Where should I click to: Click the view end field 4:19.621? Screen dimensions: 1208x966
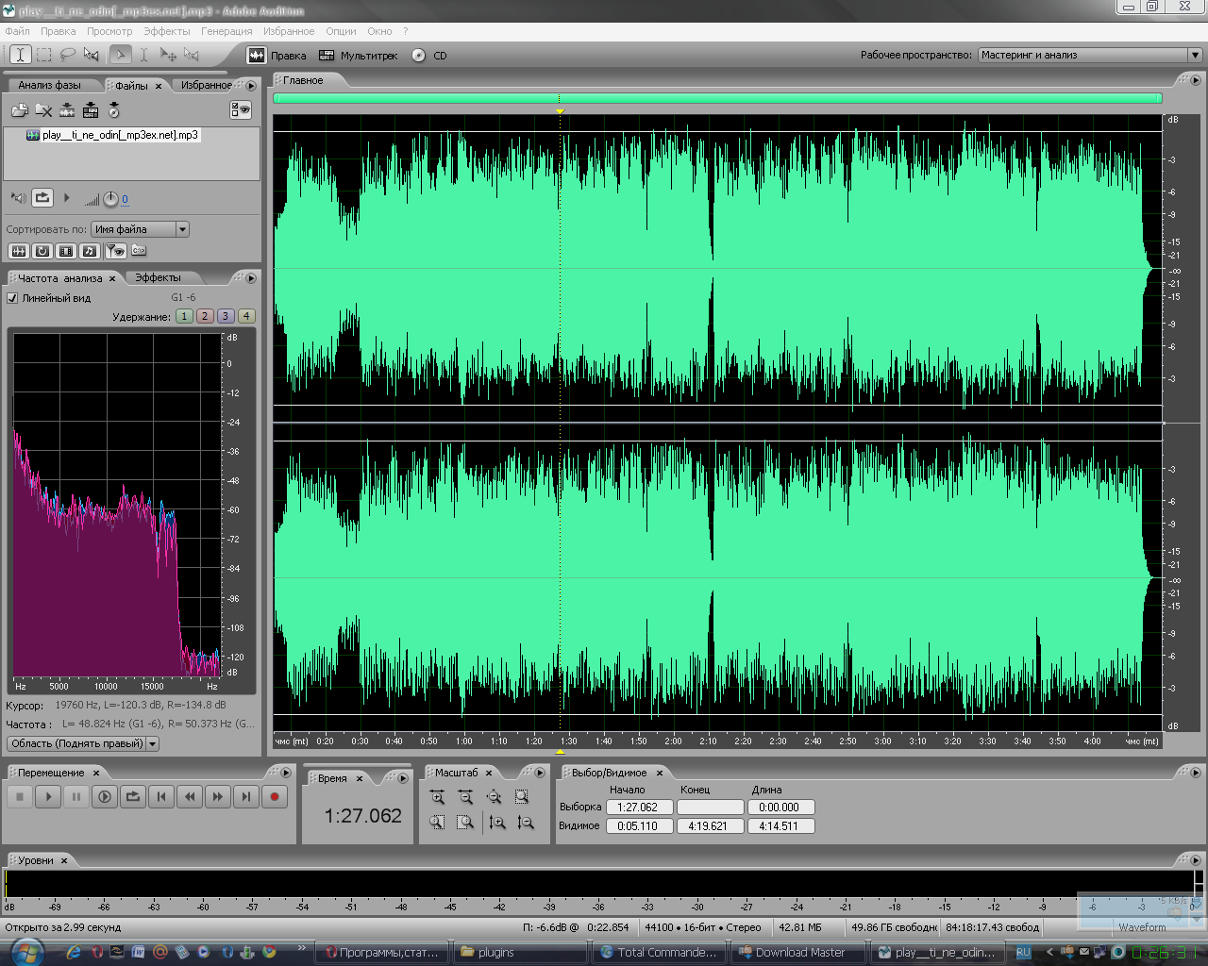pos(710,826)
